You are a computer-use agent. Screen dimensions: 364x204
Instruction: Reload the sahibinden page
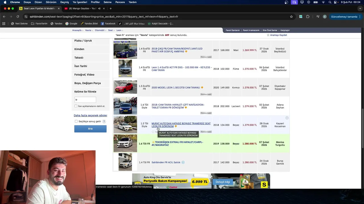18,17
